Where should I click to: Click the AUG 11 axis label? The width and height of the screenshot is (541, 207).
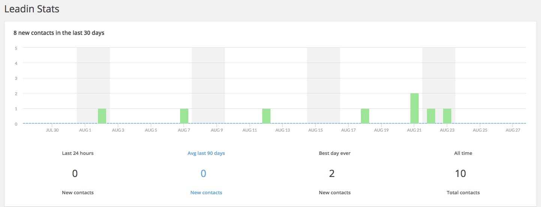click(x=249, y=130)
